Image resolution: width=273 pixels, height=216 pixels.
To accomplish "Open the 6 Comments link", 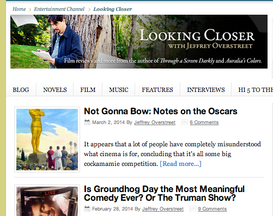I will pos(204,122).
